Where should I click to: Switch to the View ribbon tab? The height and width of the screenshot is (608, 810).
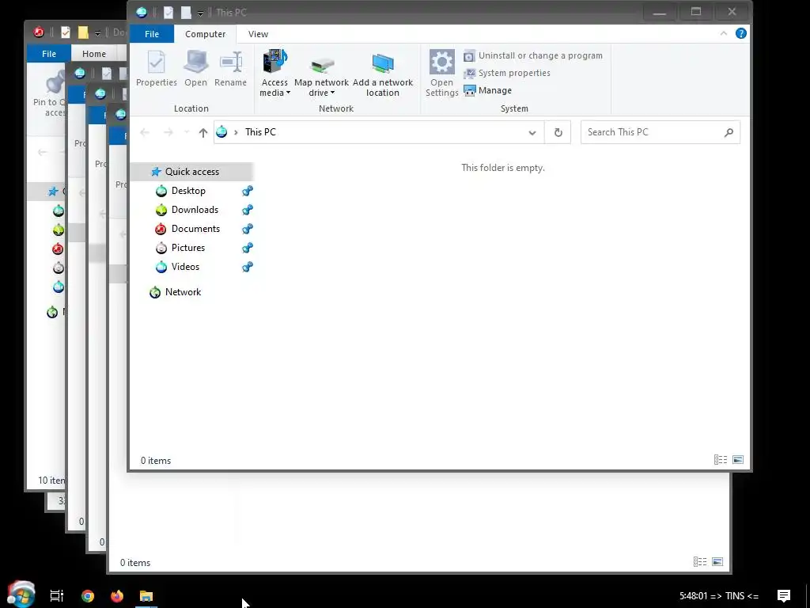[258, 33]
